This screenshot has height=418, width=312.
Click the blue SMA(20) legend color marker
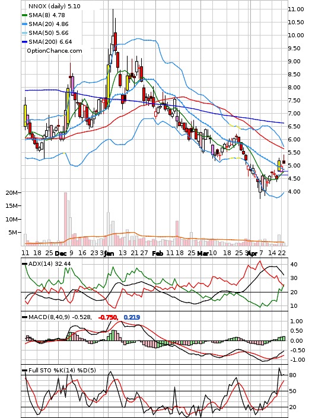pyautogui.click(x=24, y=24)
